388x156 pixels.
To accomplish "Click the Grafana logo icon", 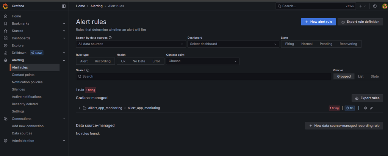I will click(x=5, y=6).
